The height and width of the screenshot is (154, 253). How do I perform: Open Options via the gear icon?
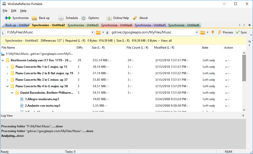pos(84,18)
